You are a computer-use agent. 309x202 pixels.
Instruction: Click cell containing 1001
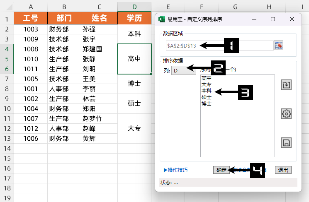coord(31,89)
